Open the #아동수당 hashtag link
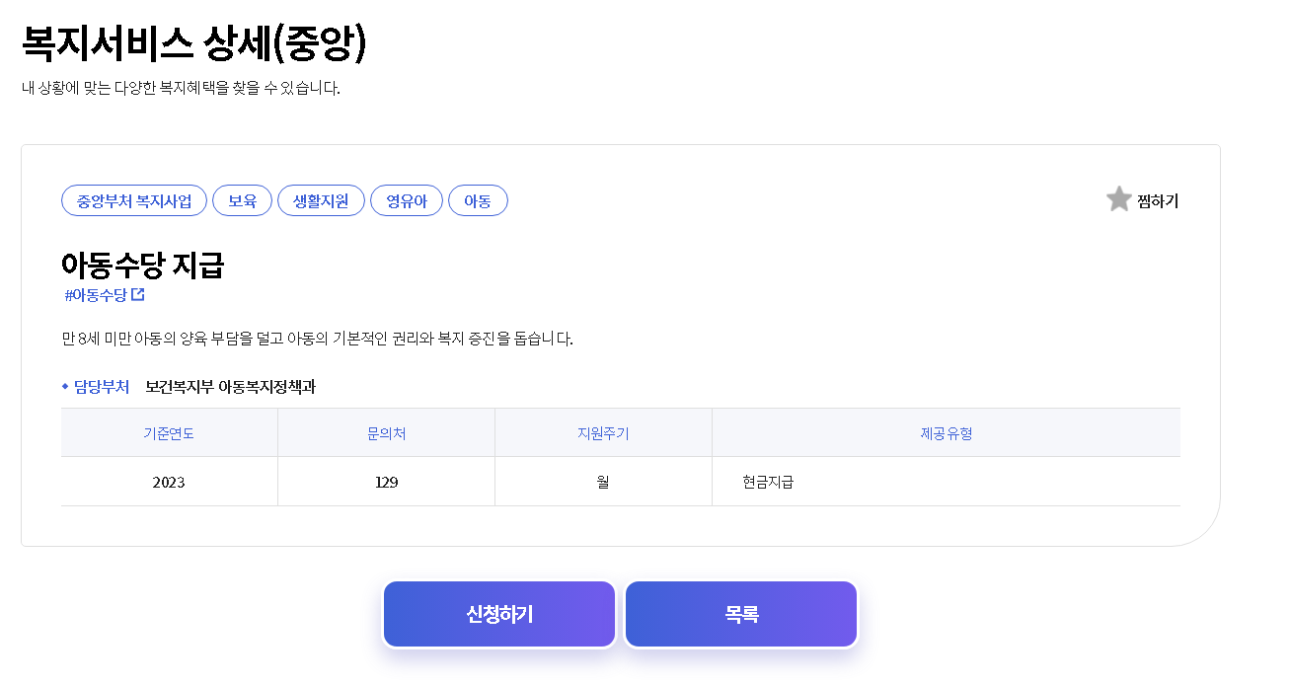This screenshot has height=686, width=1290. [99, 293]
